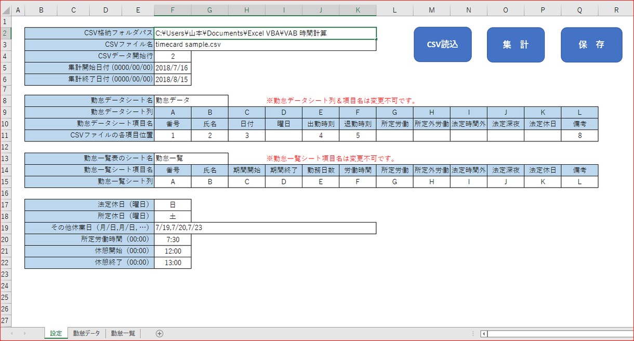Select the CSV position cell containing 8
The width and height of the screenshot is (634, 341).
pyautogui.click(x=579, y=135)
